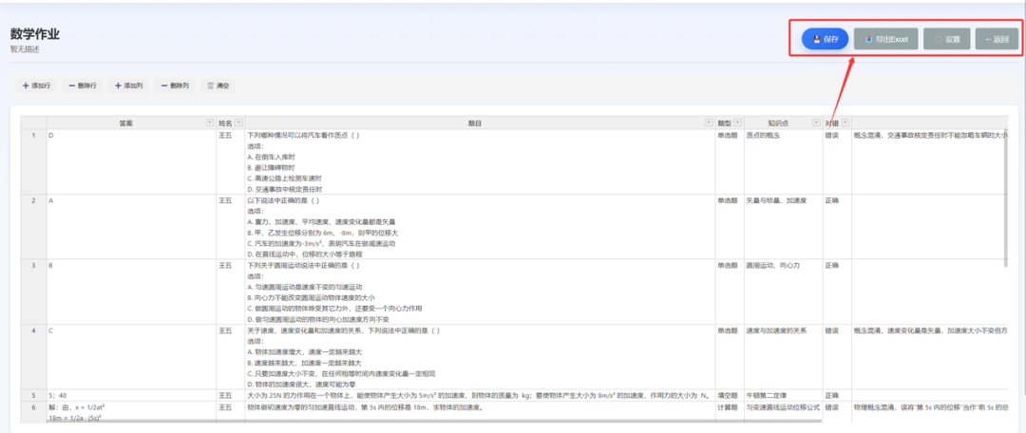Clear the sheet with 清空
The image size is (1026, 433).
click(x=218, y=85)
